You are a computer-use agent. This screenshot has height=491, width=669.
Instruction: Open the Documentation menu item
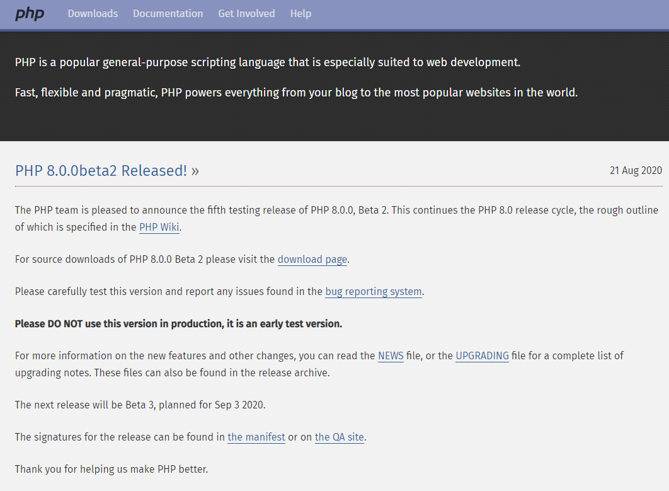tap(168, 14)
